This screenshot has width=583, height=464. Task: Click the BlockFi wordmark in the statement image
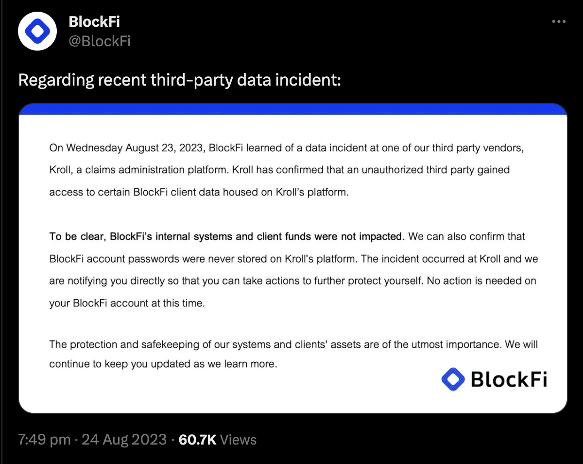(x=509, y=379)
